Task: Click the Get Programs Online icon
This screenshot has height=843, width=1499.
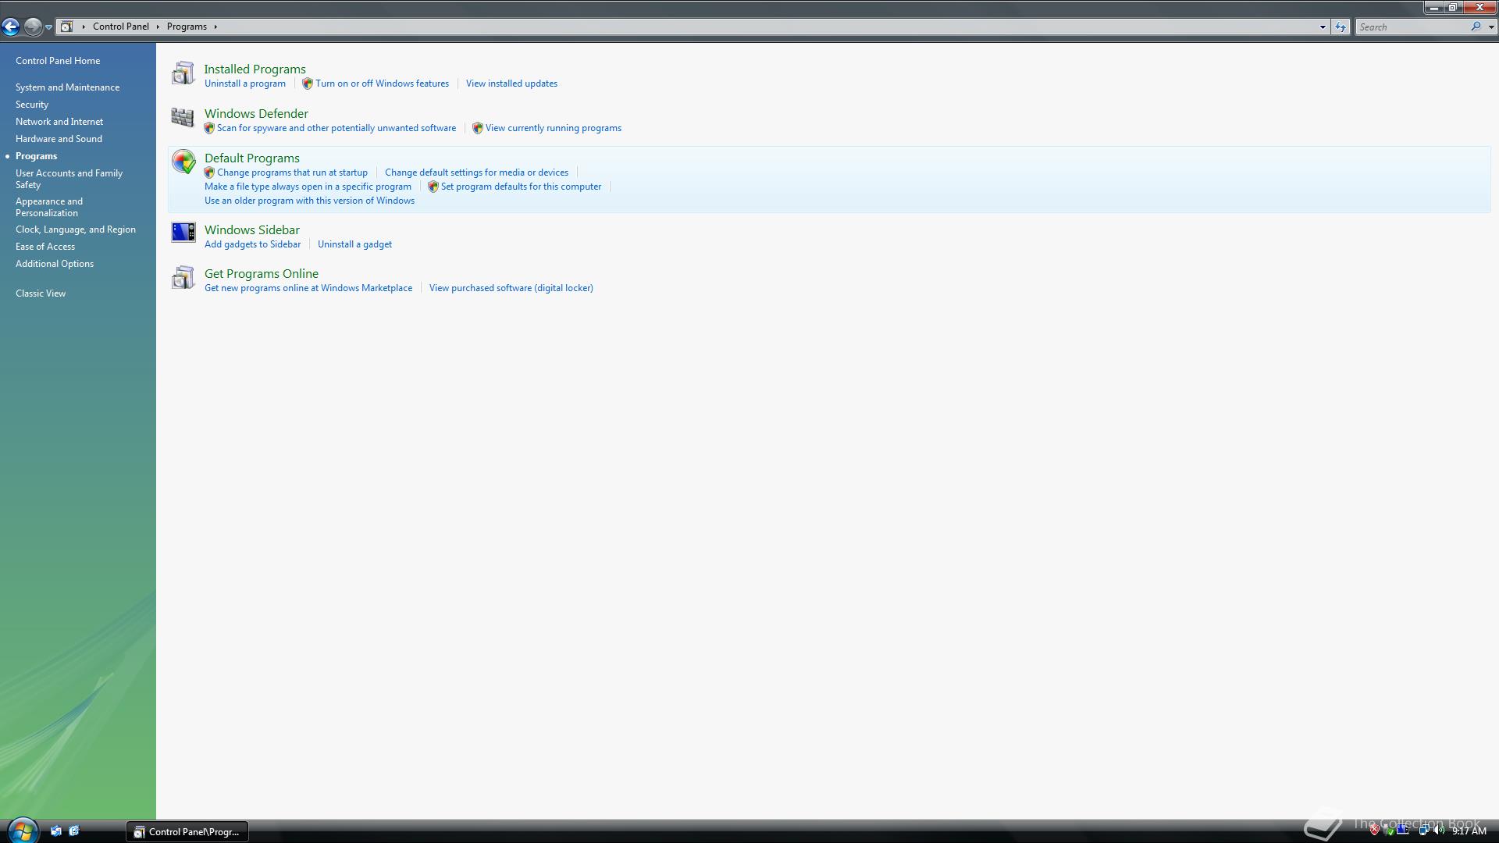Action: [x=183, y=277]
